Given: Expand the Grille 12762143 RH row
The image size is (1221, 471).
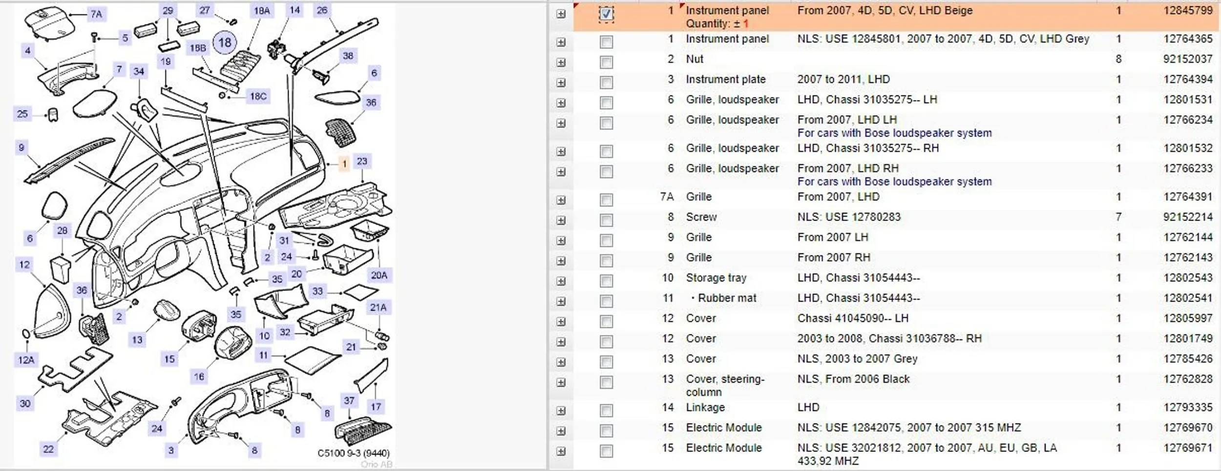Looking at the screenshot, I should click(561, 261).
